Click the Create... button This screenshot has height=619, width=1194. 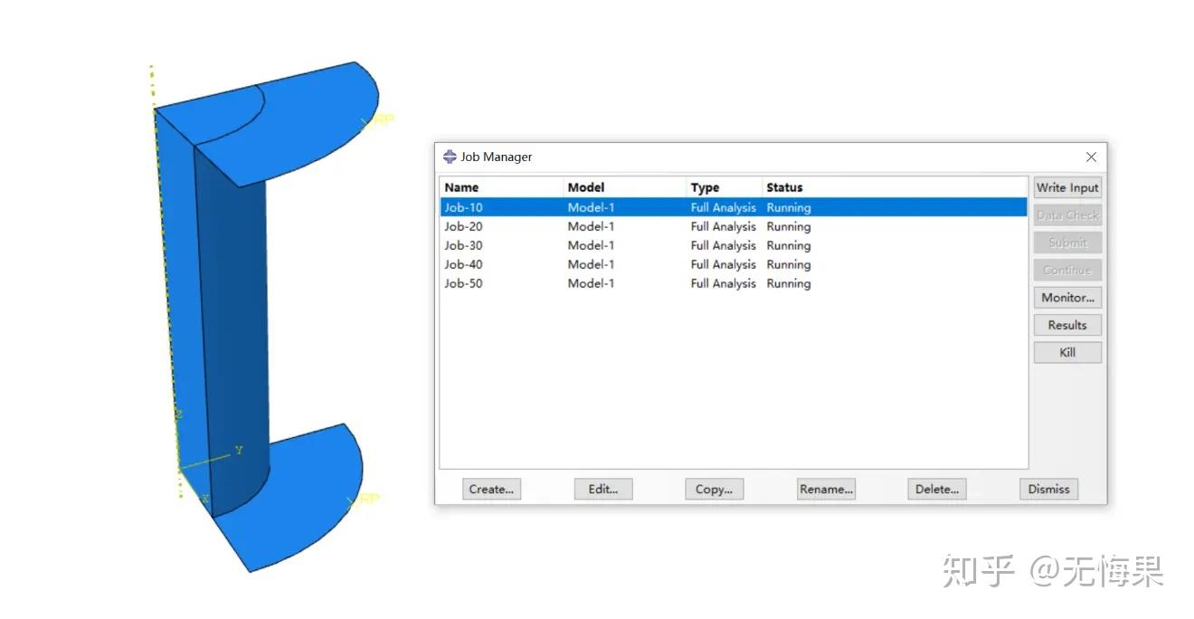pyautogui.click(x=491, y=490)
